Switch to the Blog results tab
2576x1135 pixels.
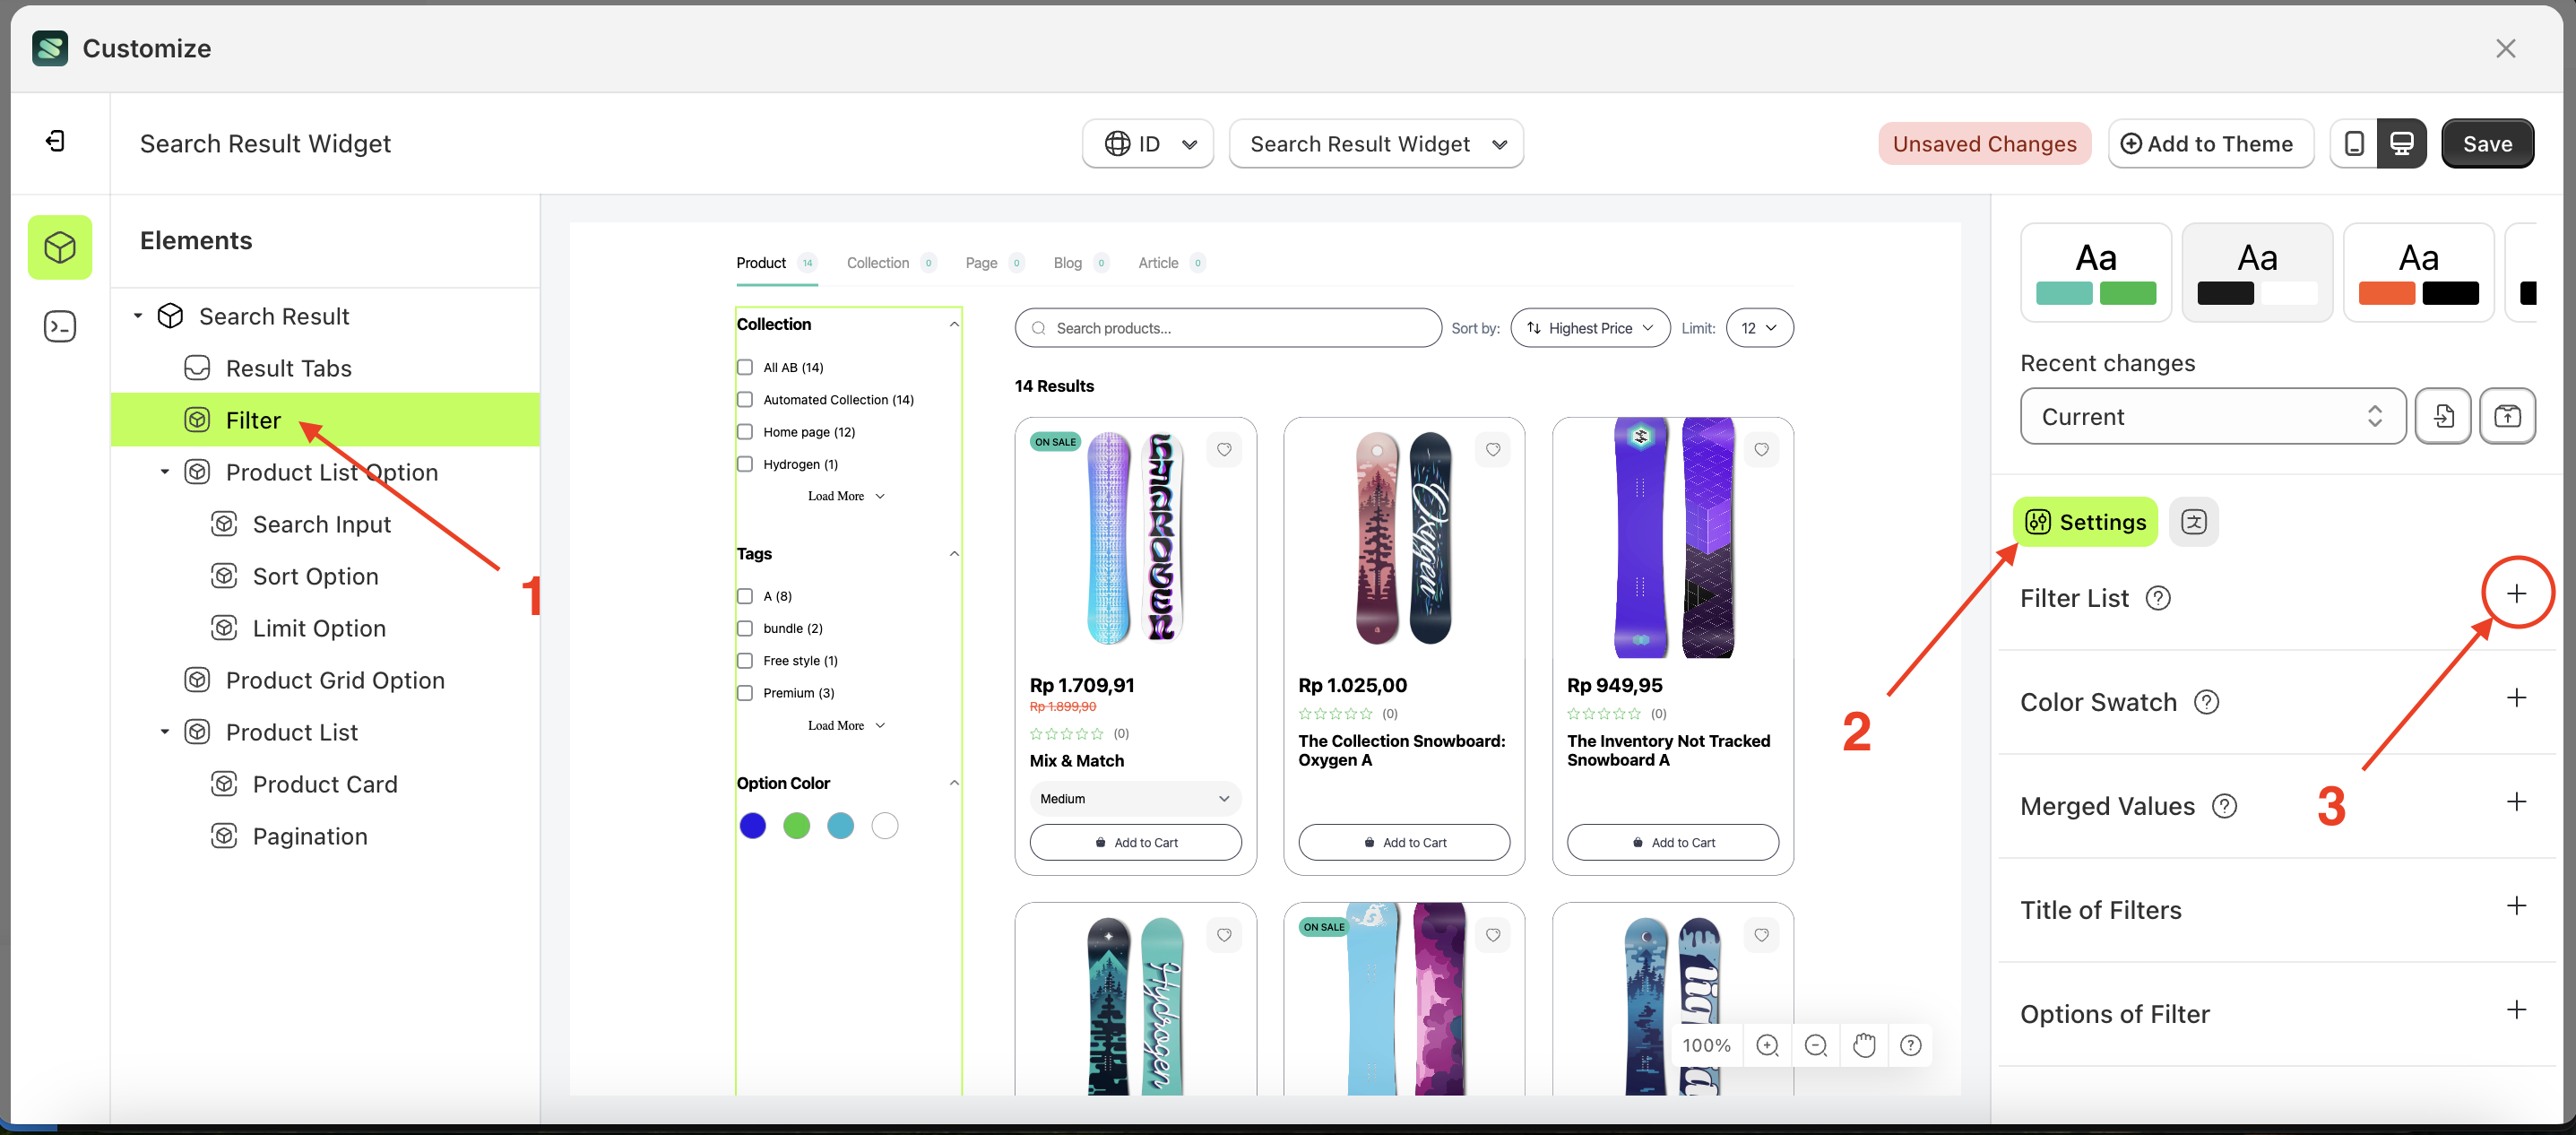pos(1067,262)
